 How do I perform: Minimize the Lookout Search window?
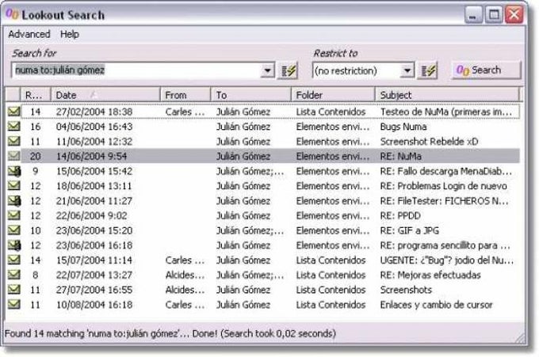[x=473, y=15]
